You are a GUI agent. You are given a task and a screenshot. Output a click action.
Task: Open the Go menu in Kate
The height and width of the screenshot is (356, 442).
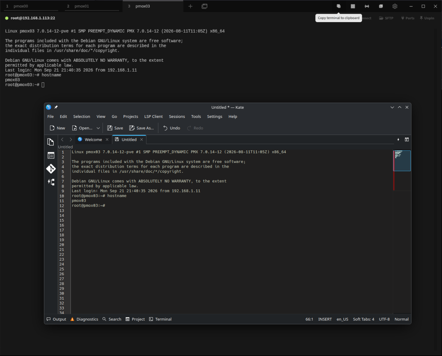[114, 116]
